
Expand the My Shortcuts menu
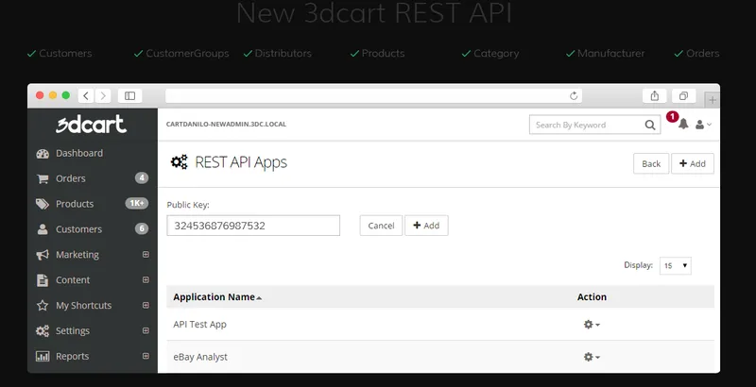[146, 306]
